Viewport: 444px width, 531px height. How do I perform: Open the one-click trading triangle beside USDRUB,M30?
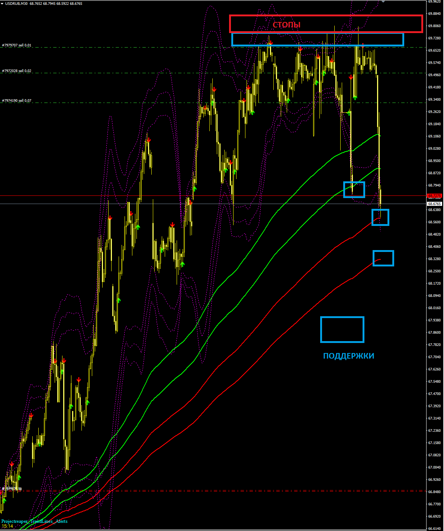click(2, 3)
